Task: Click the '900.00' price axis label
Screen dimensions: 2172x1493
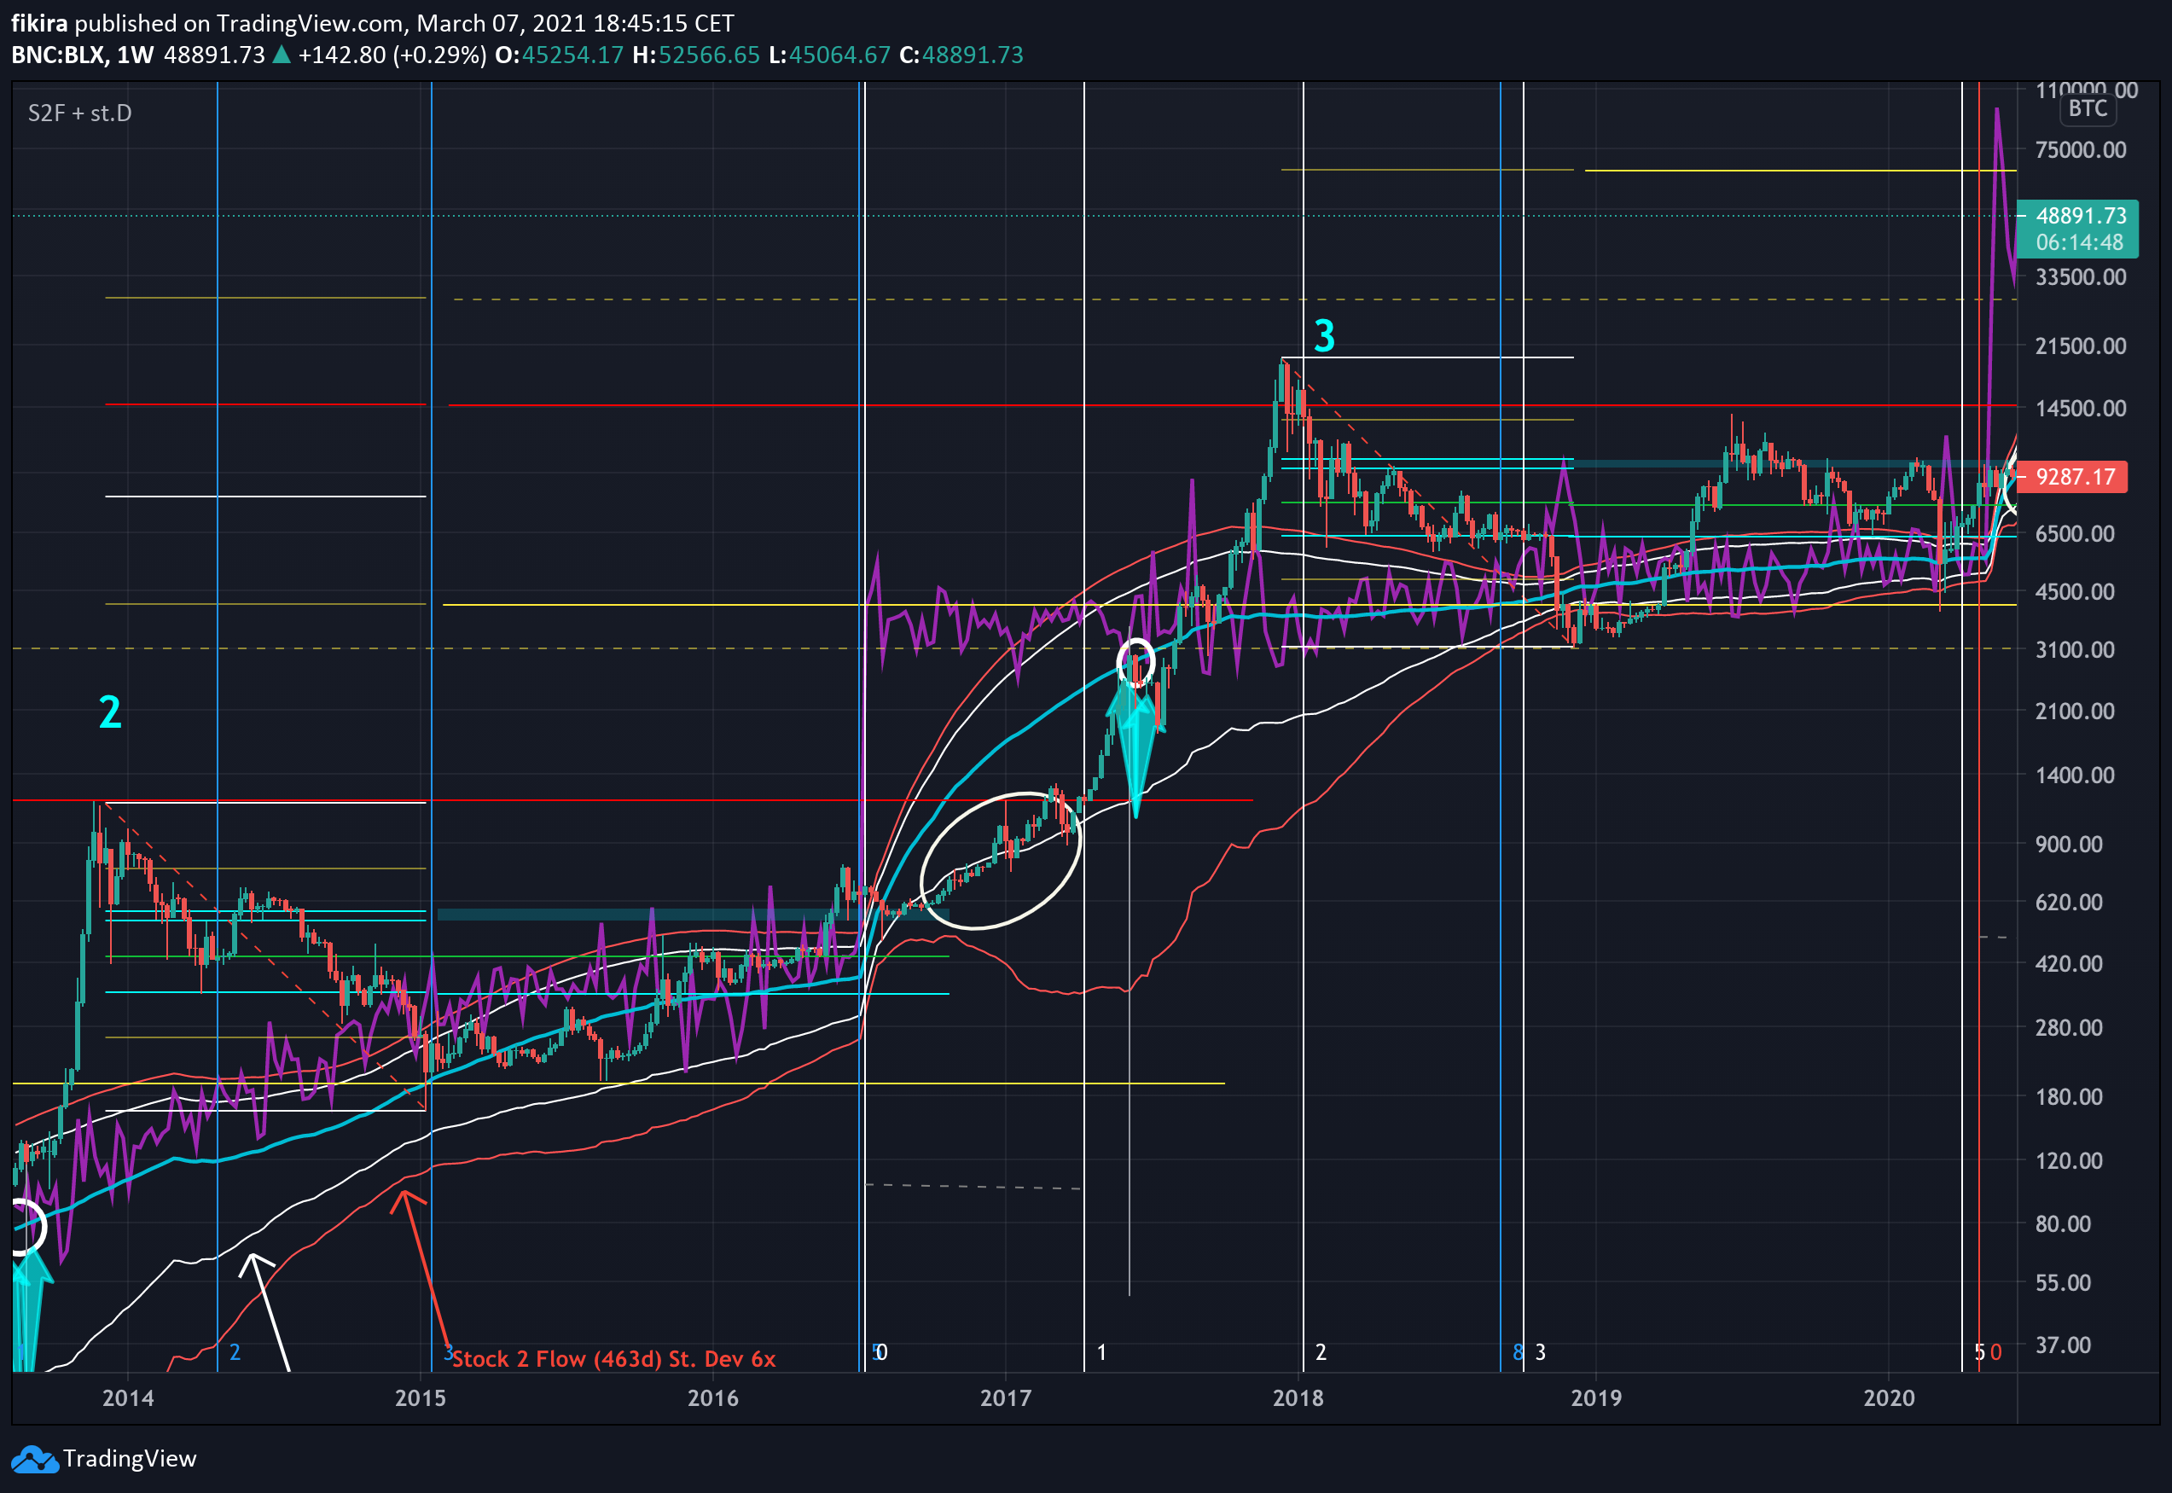Action: pyautogui.click(x=2069, y=845)
